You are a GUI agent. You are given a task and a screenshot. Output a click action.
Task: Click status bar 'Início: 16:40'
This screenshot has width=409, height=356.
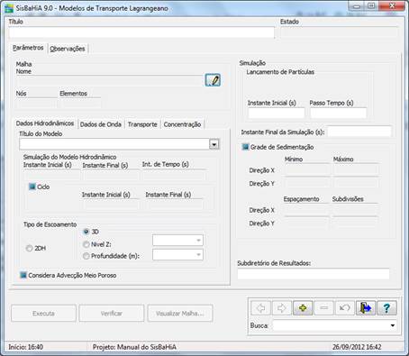[26, 347]
